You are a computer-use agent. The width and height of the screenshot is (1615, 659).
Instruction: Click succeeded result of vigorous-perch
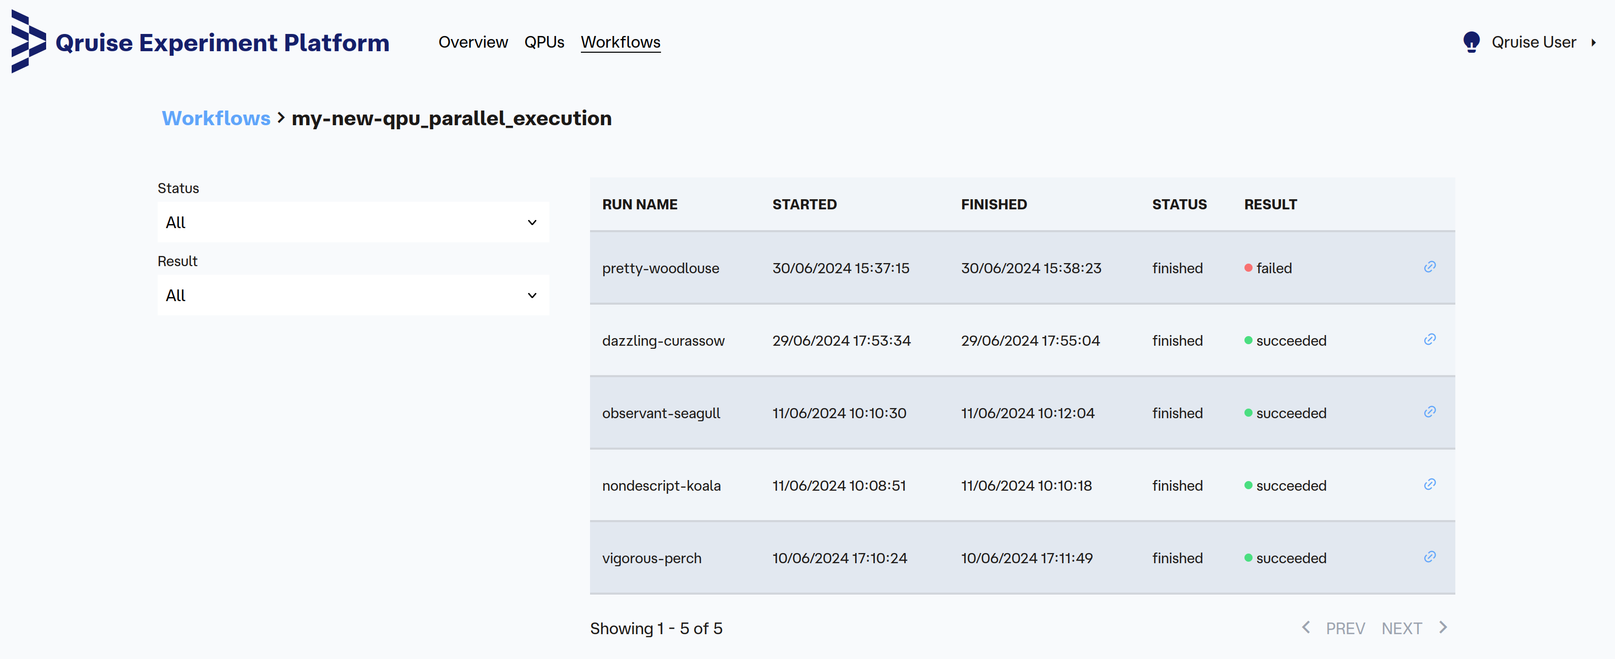coord(1285,558)
